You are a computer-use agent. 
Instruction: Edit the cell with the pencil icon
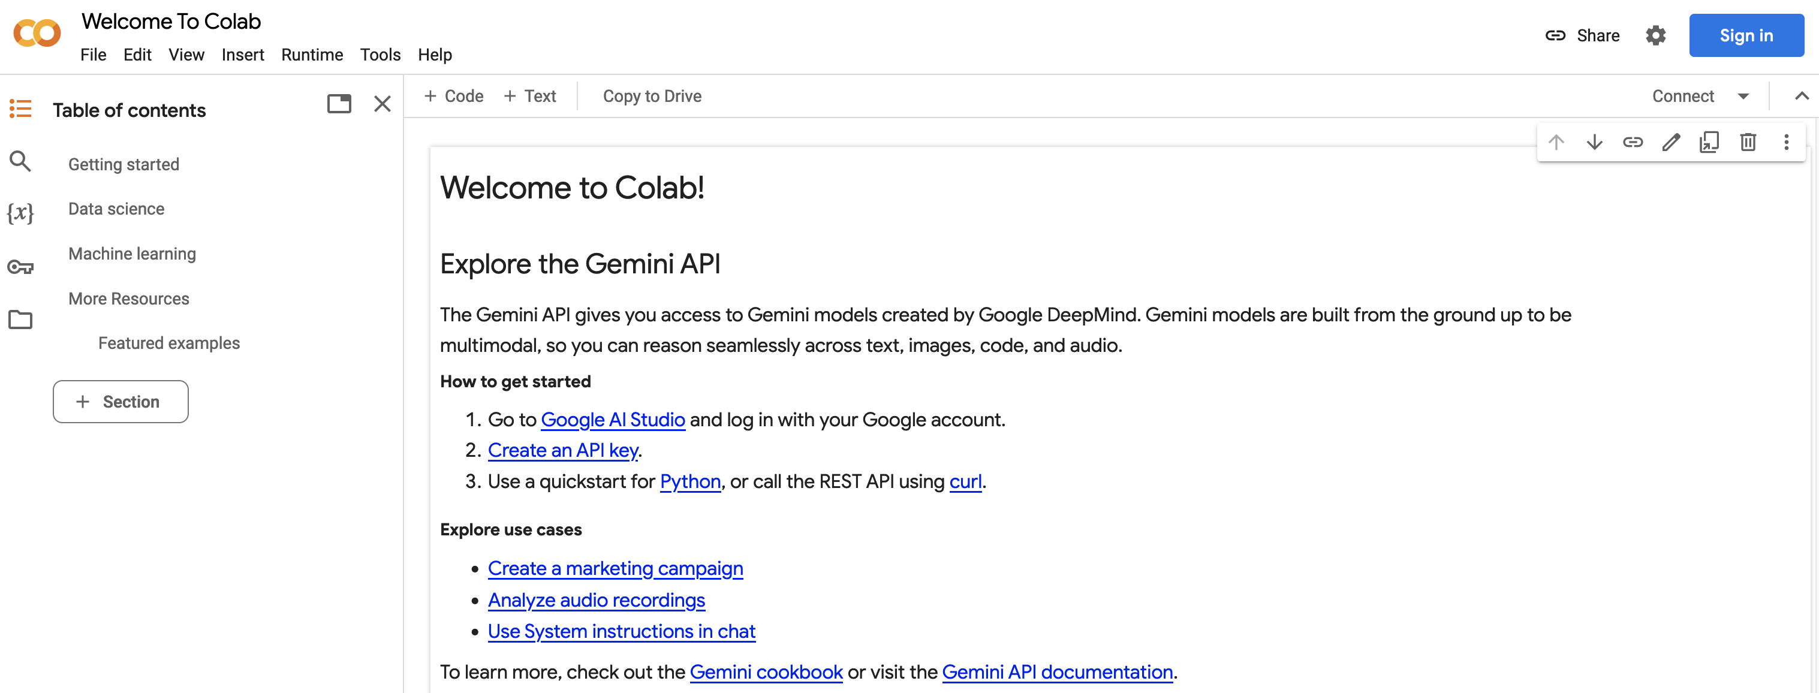pos(1671,143)
